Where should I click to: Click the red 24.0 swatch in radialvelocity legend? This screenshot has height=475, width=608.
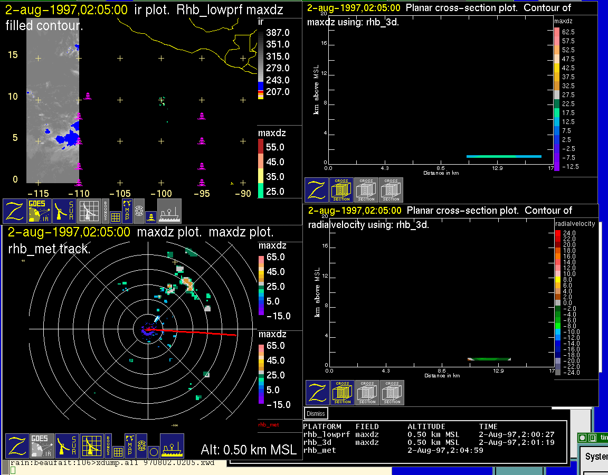point(557,233)
